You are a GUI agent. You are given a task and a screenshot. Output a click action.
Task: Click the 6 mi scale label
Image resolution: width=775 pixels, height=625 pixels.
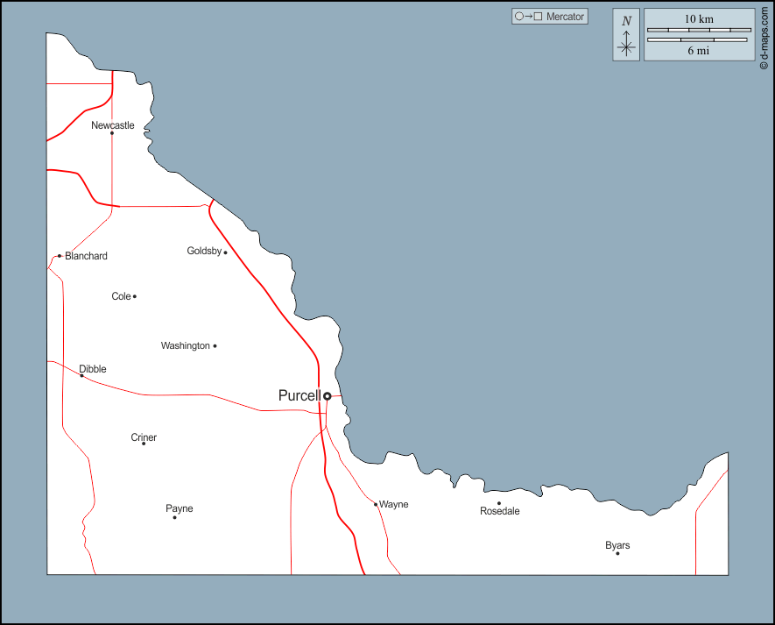click(x=698, y=51)
